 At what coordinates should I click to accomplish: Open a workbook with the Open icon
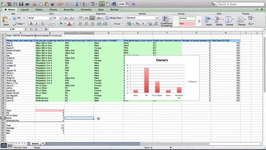coord(15,4)
